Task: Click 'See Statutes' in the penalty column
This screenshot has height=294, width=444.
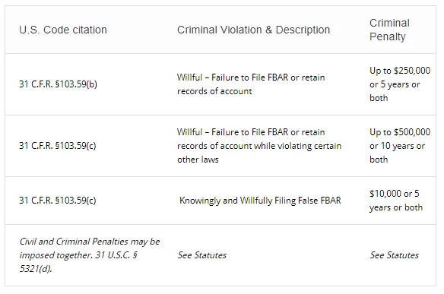Action: point(394,255)
